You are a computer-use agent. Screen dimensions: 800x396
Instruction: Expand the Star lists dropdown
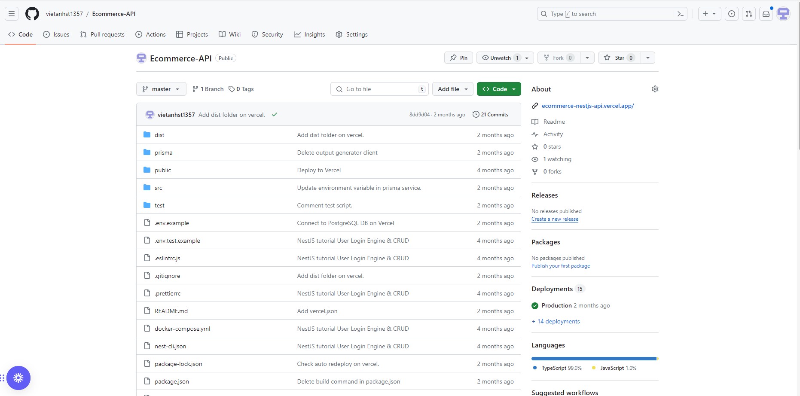pyautogui.click(x=648, y=58)
